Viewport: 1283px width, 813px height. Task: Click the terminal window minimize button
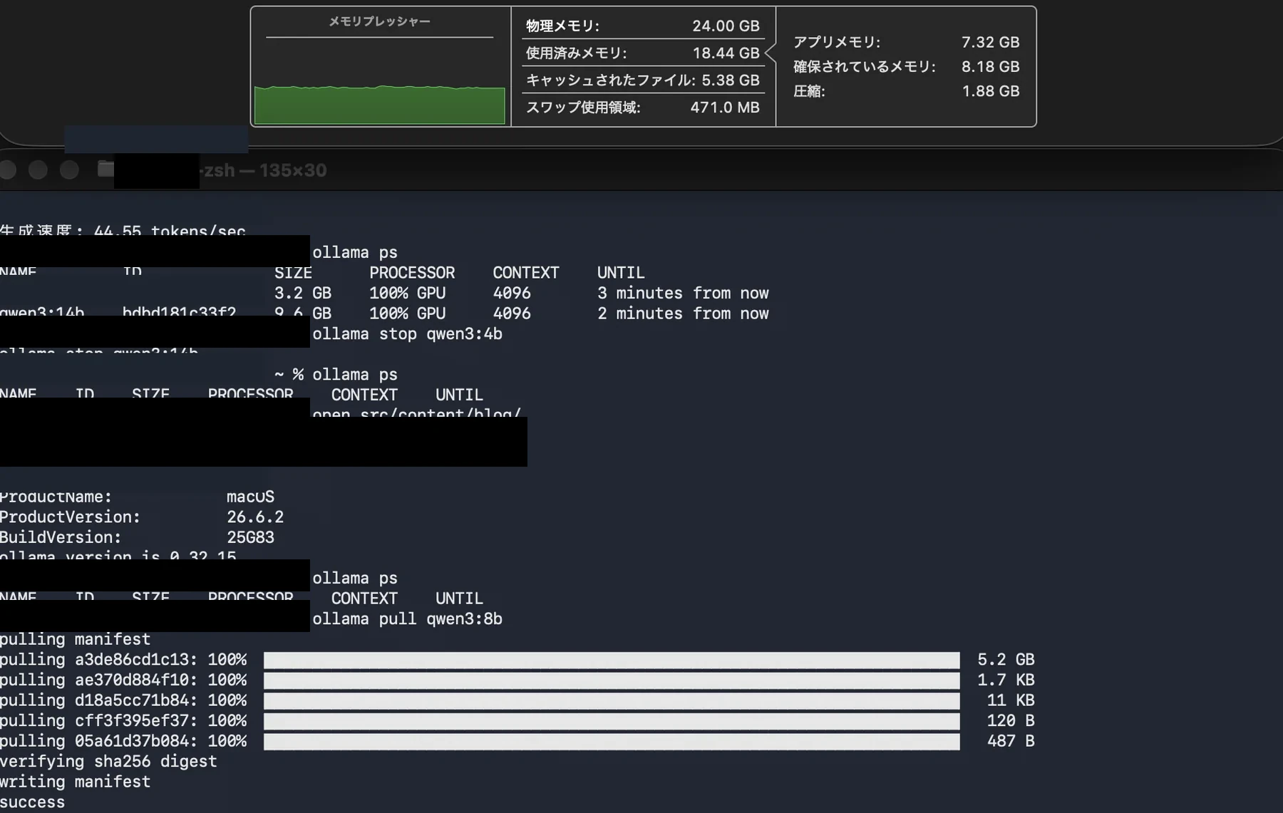click(38, 170)
